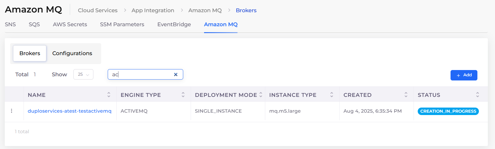Screen dimensions: 495x149
Task: Open the Show 25 rows dropdown
Action: click(83, 74)
